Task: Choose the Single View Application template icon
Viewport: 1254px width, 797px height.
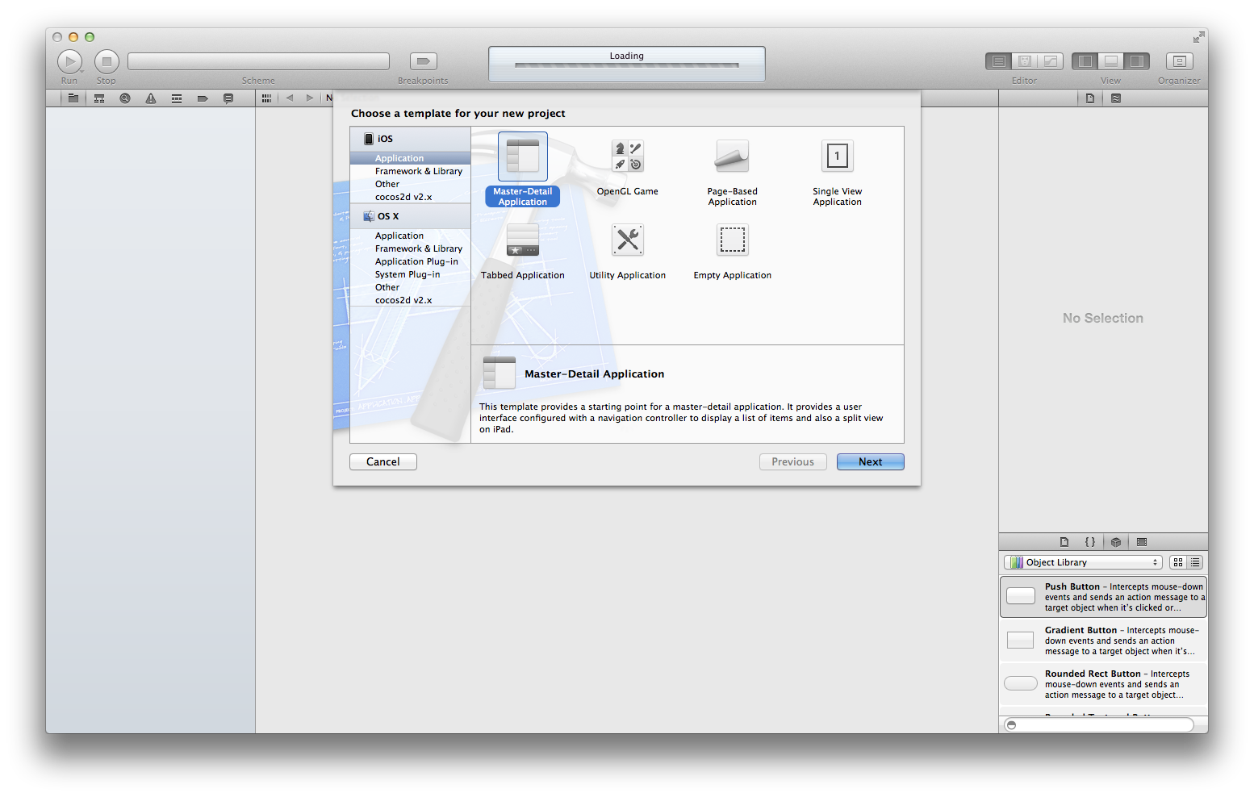Action: (x=838, y=156)
